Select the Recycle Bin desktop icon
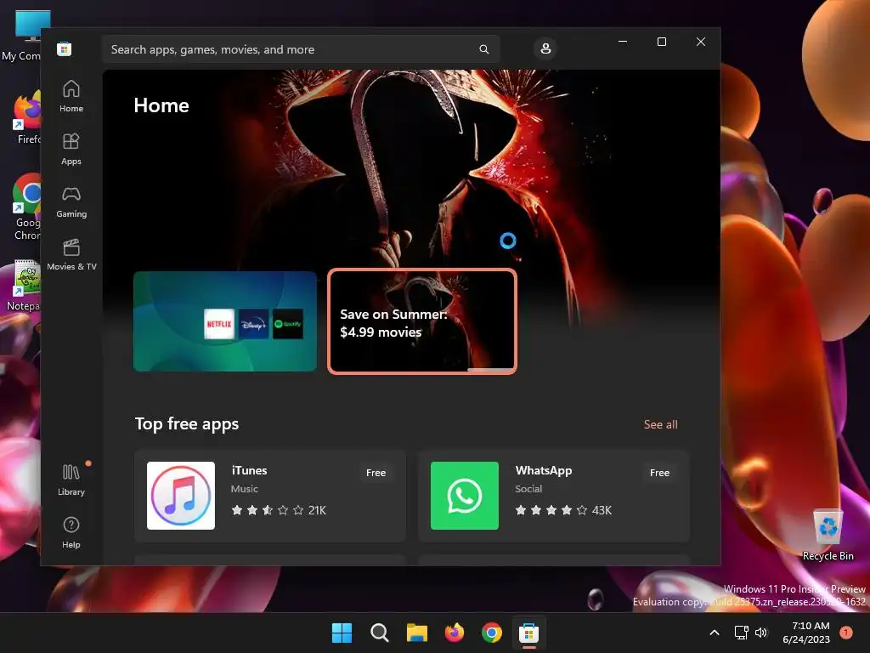 click(828, 536)
